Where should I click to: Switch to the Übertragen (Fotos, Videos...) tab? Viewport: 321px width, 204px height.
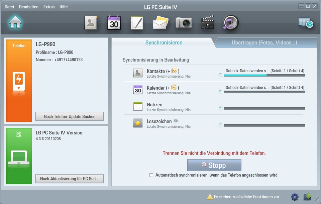264,43
